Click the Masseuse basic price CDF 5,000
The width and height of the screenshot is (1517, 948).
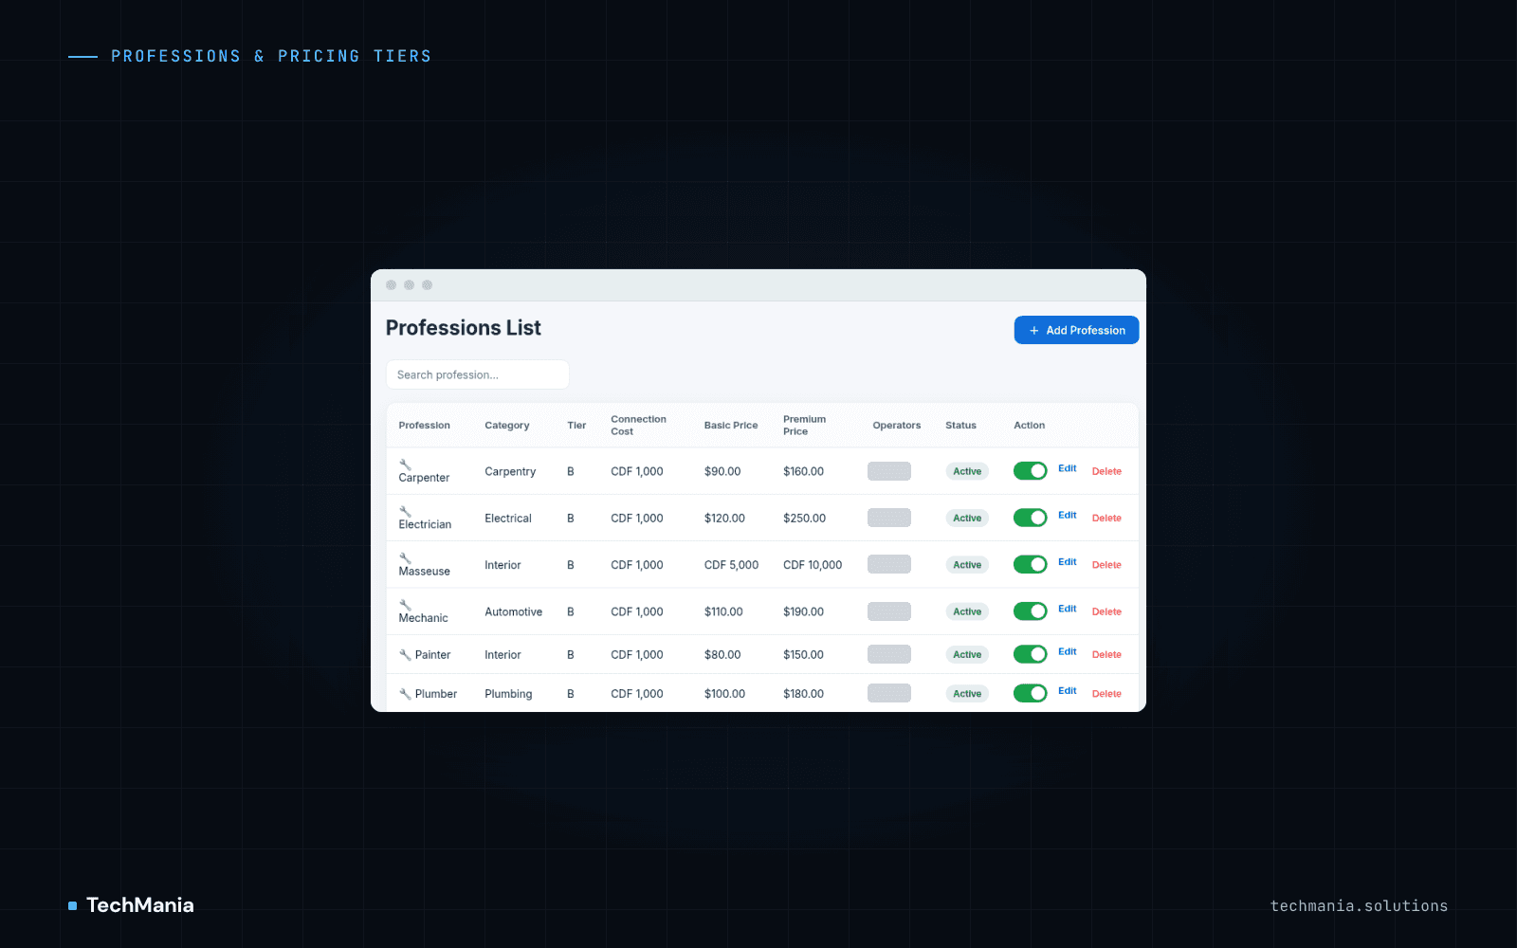(731, 565)
